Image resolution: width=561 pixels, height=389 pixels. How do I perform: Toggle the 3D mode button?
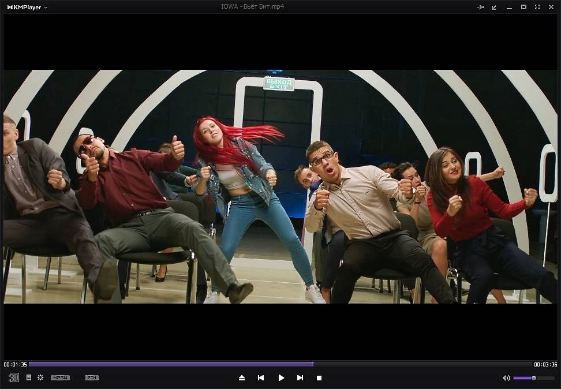click(14, 377)
